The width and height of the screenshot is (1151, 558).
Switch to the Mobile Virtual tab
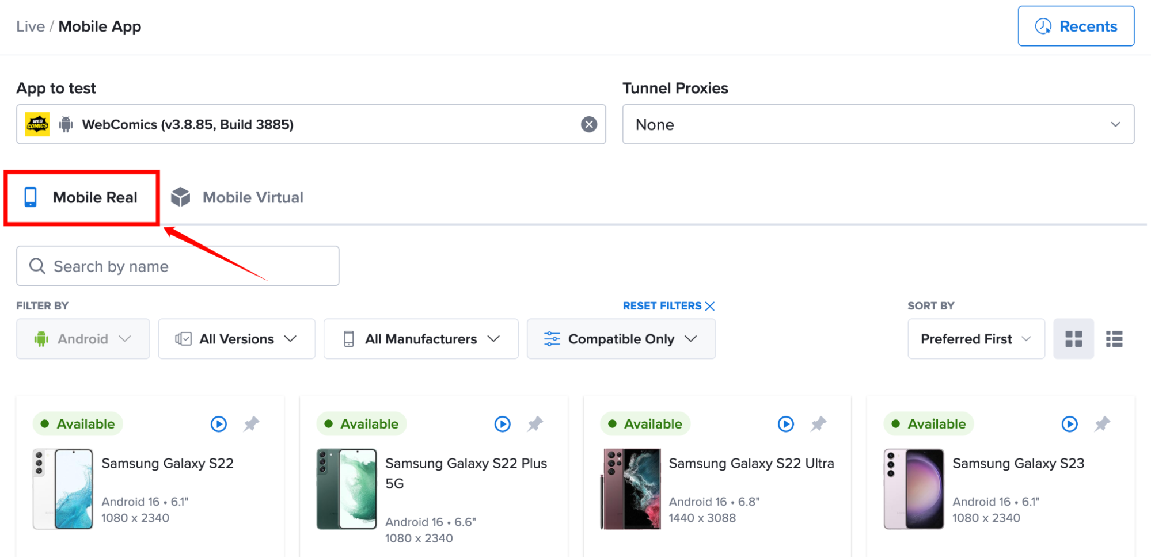(x=237, y=197)
